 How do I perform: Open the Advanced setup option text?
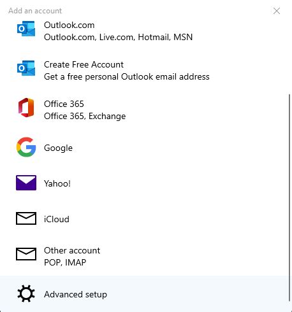[x=75, y=294]
